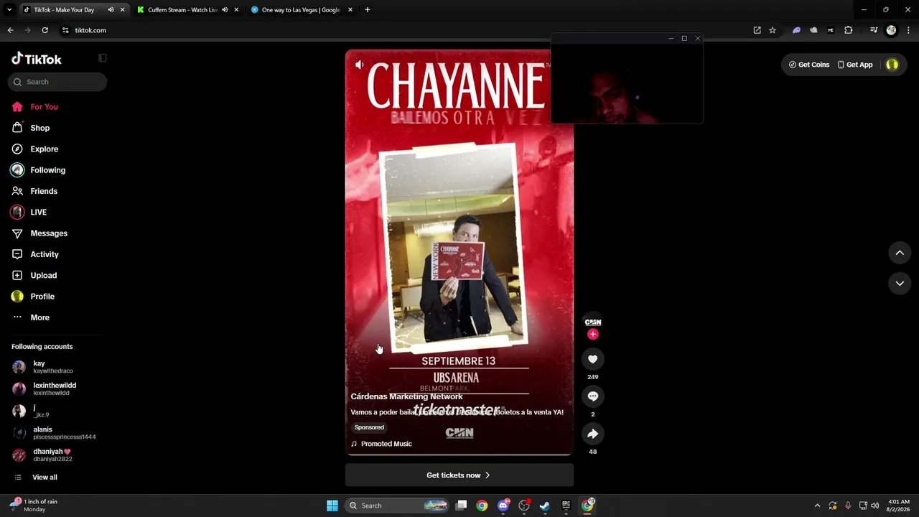
Task: Mute the Cuffem Stream tab audio
Action: point(225,10)
